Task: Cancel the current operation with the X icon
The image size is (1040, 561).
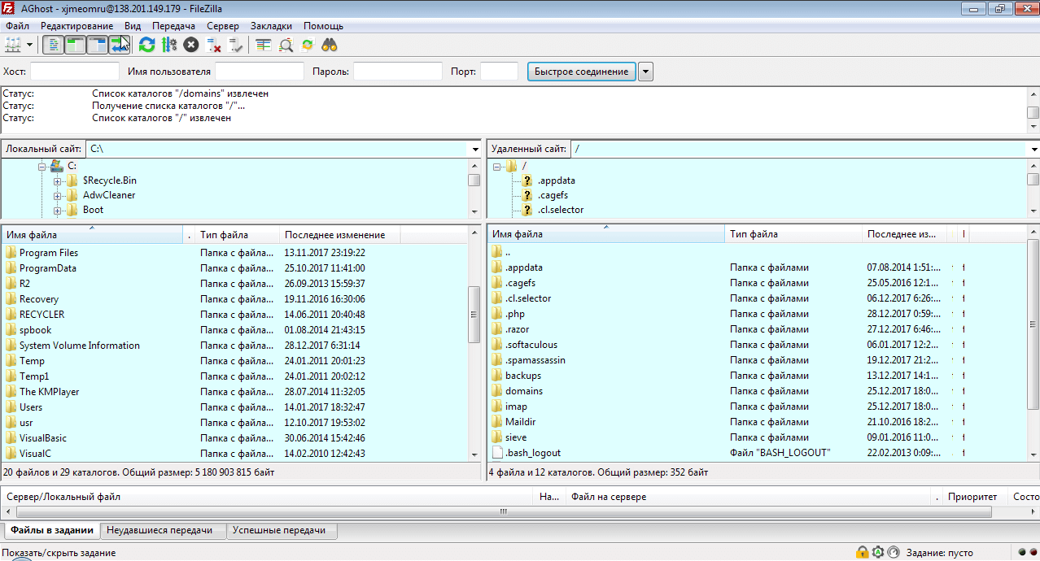Action: [190, 45]
